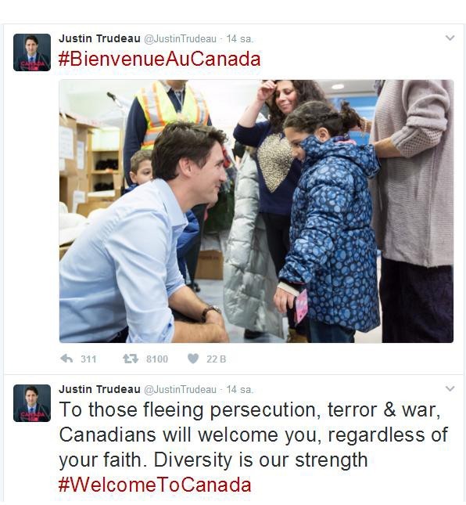Expand the first tweet's options chevron
466x505 pixels.
click(450, 38)
